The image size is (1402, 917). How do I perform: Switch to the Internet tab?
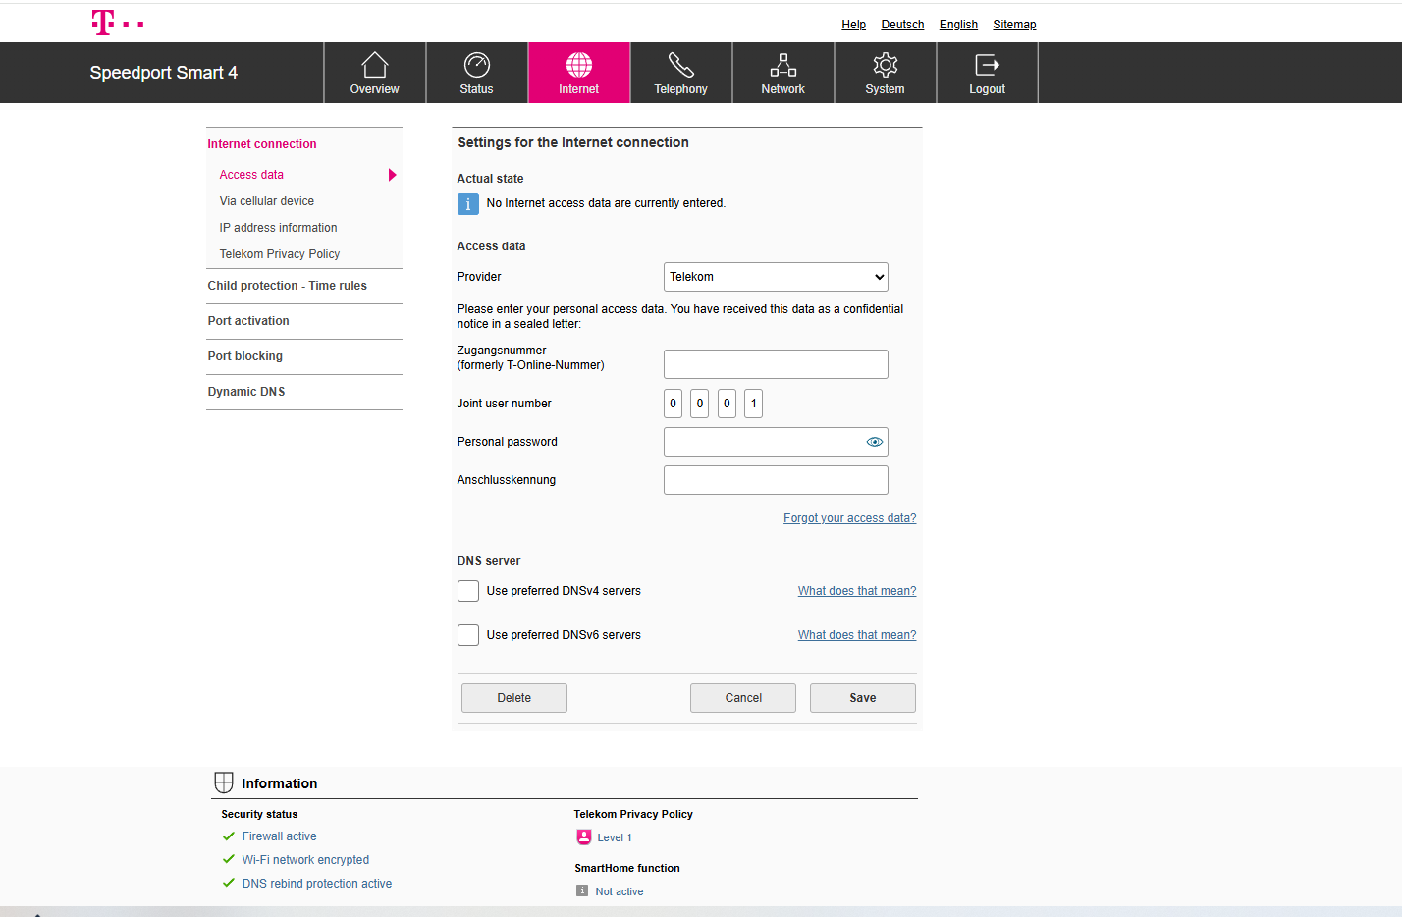tap(578, 73)
